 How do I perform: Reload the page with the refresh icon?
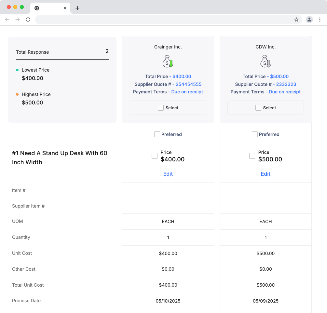tap(28, 20)
